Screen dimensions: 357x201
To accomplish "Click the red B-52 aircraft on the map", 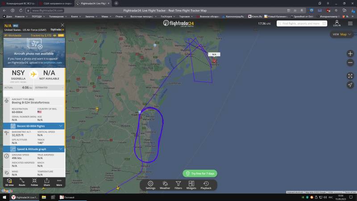I will coord(214,61).
